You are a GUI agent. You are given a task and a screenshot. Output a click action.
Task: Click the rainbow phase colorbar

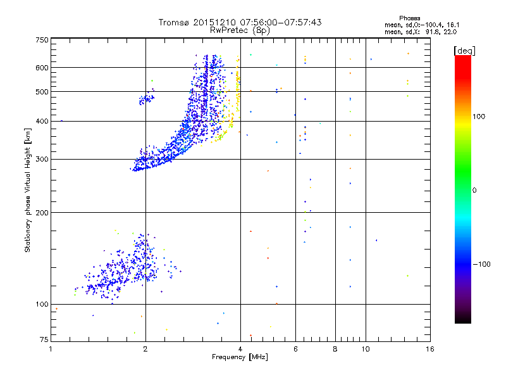coord(463,189)
